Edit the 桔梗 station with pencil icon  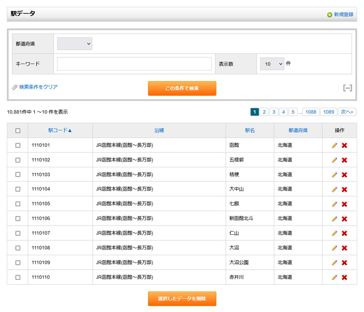click(334, 175)
